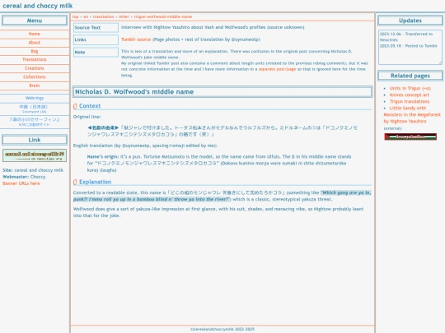Image resolution: width=445 pixels, height=333 pixels.
Task: Click the 'Source Text' label cell
Action: point(96,28)
